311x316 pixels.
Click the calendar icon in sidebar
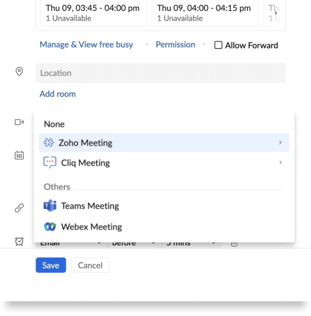tap(19, 155)
